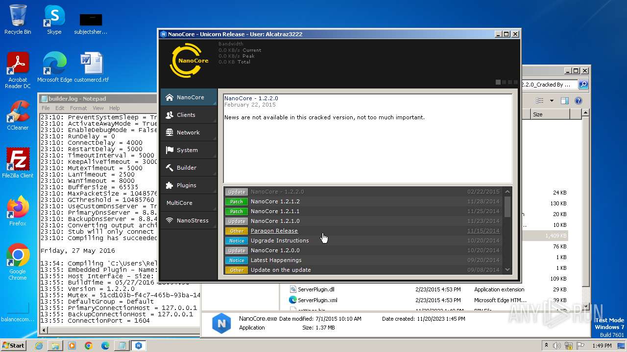Open the MultiCore sidebar section

click(189, 203)
